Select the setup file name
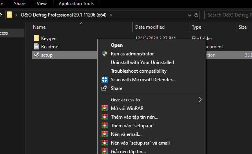 tap(47, 55)
